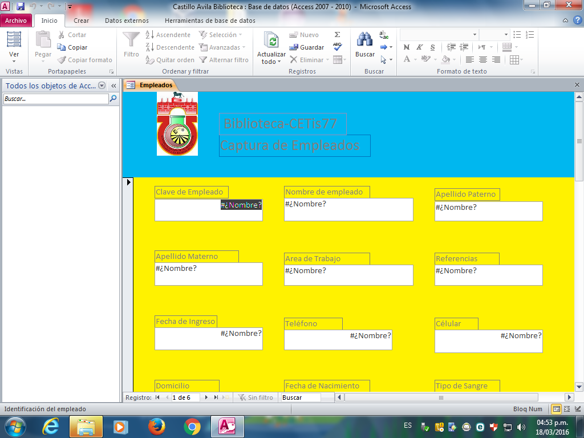This screenshot has height=438, width=584.
Task: Save the record with Guardar
Action: tap(307, 47)
